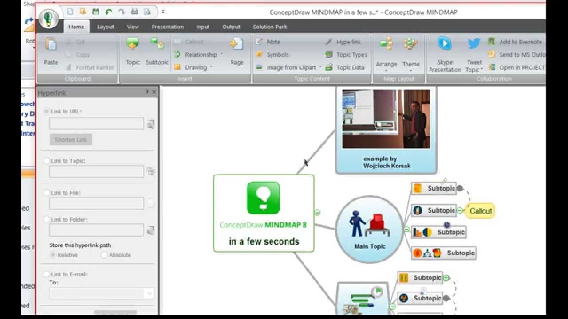Open Topic Data

345,67
